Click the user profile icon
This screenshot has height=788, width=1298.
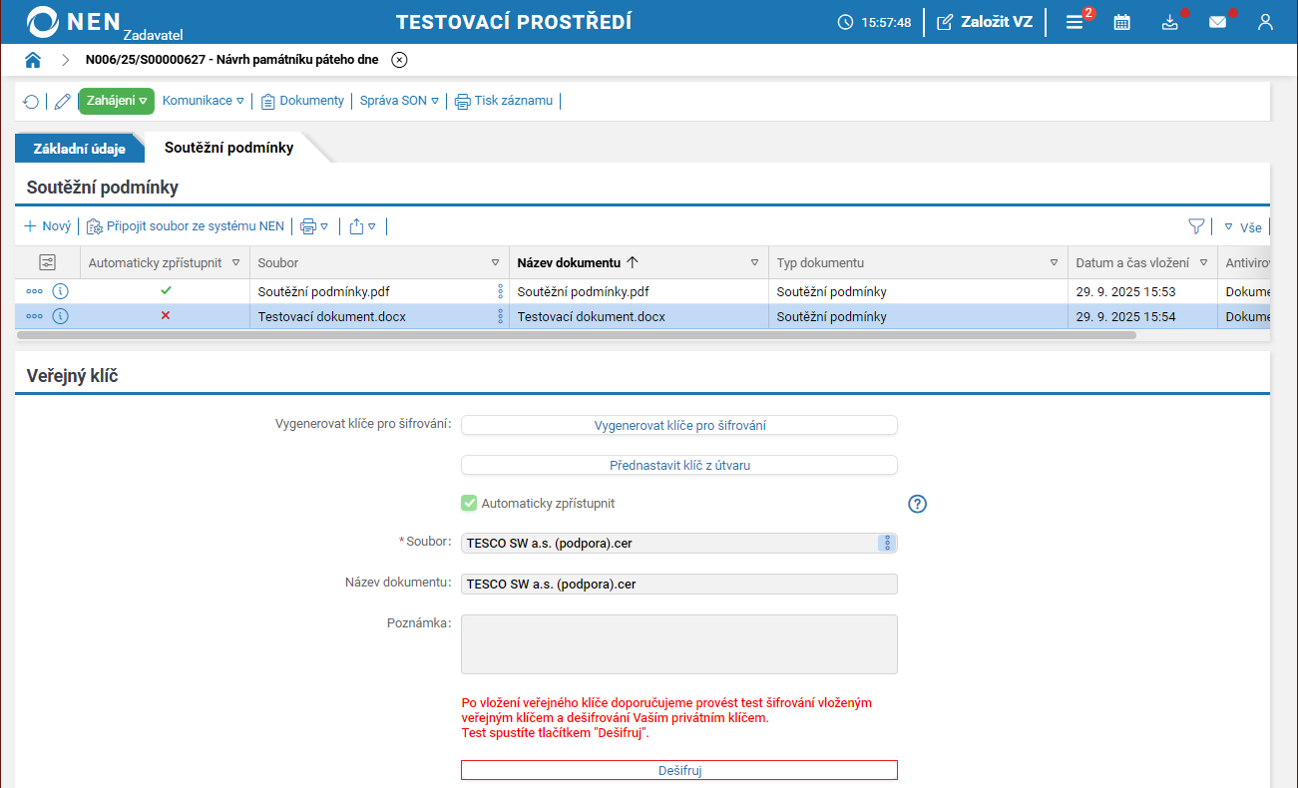[1265, 22]
